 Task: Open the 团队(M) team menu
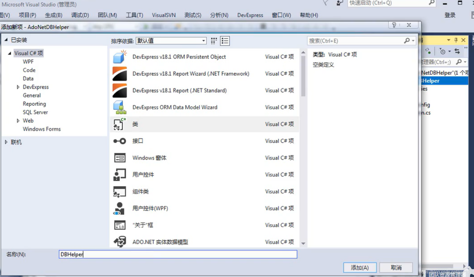pos(107,15)
